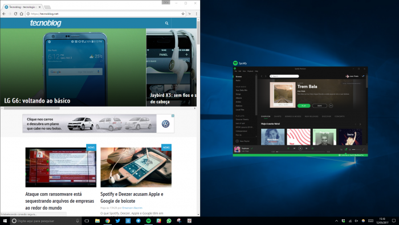This screenshot has width=399, height=225.
Task: Click the Spotify search field
Action: 284,76
